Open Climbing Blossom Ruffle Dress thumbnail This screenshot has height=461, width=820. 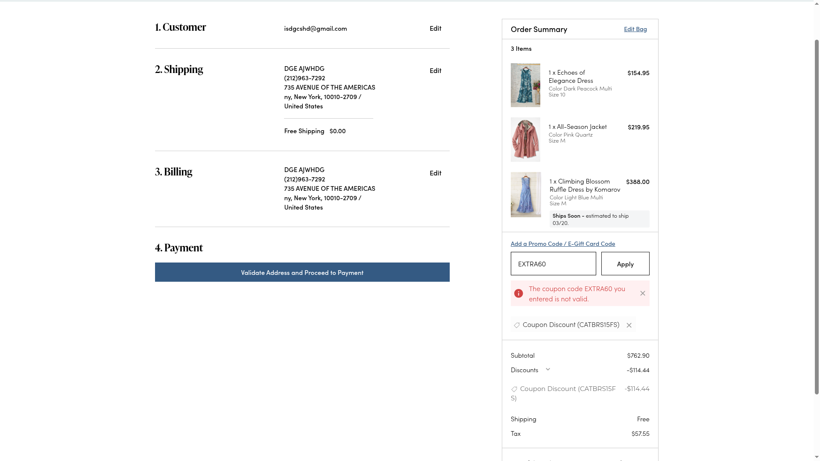[x=526, y=195]
